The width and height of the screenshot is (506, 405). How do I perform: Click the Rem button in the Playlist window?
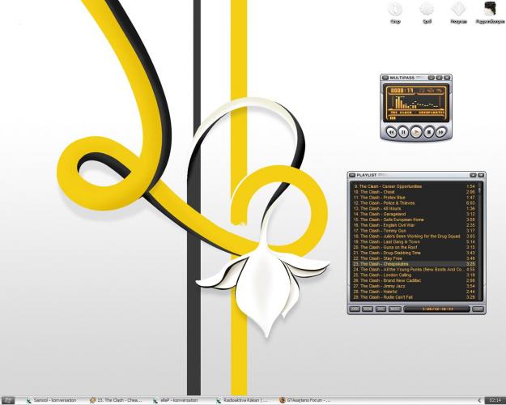pos(368,309)
